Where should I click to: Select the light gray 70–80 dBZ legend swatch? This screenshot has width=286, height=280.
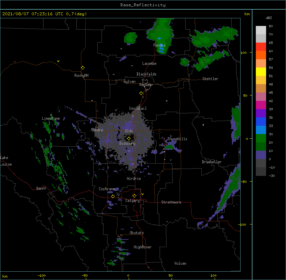(261, 30)
